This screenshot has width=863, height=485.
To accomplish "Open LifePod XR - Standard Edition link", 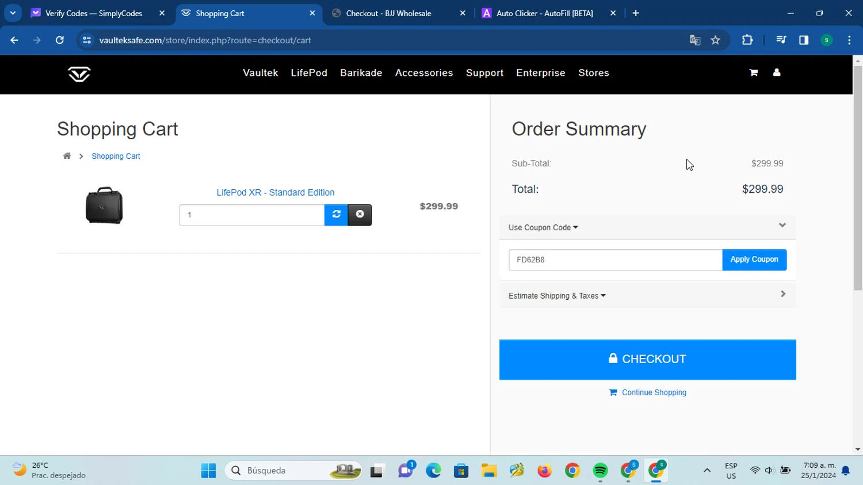I will click(x=276, y=192).
